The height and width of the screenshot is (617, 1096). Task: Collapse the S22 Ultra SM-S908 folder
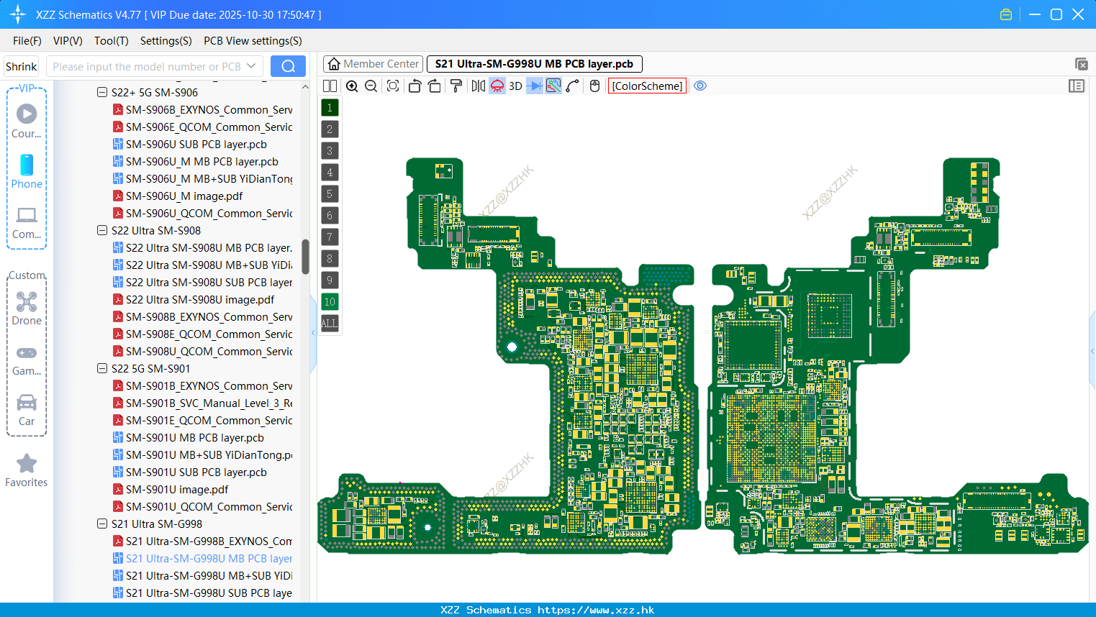[x=102, y=231]
